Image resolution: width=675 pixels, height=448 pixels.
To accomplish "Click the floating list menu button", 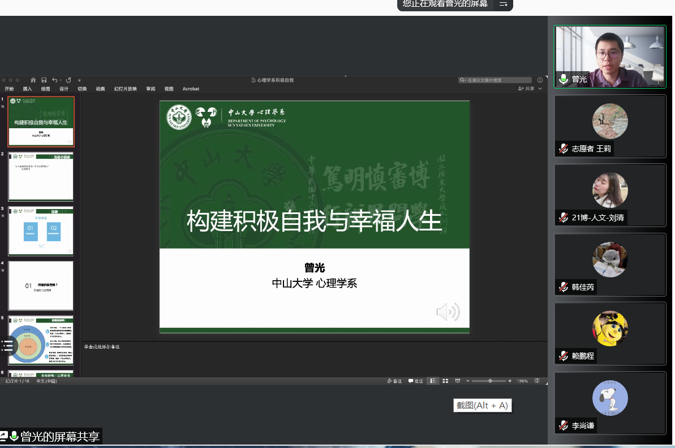I will (x=7, y=346).
